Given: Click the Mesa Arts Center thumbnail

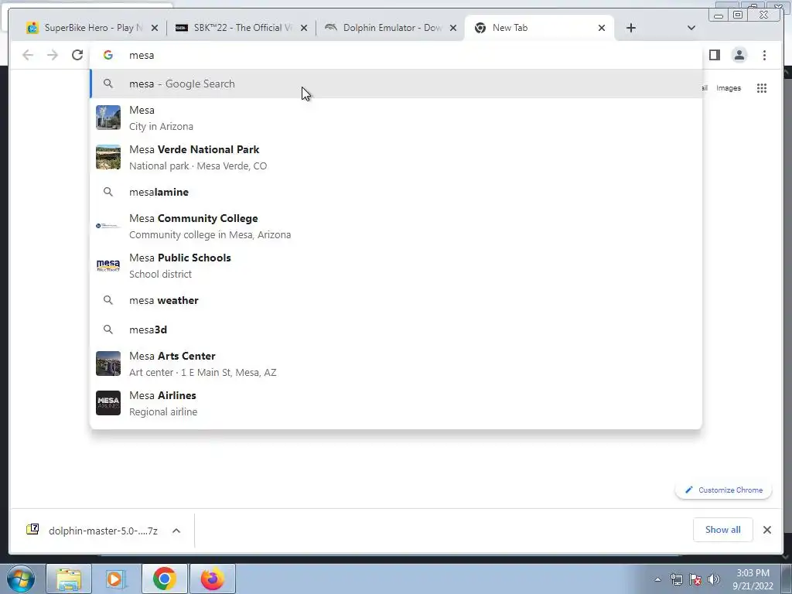Looking at the screenshot, I should point(108,364).
